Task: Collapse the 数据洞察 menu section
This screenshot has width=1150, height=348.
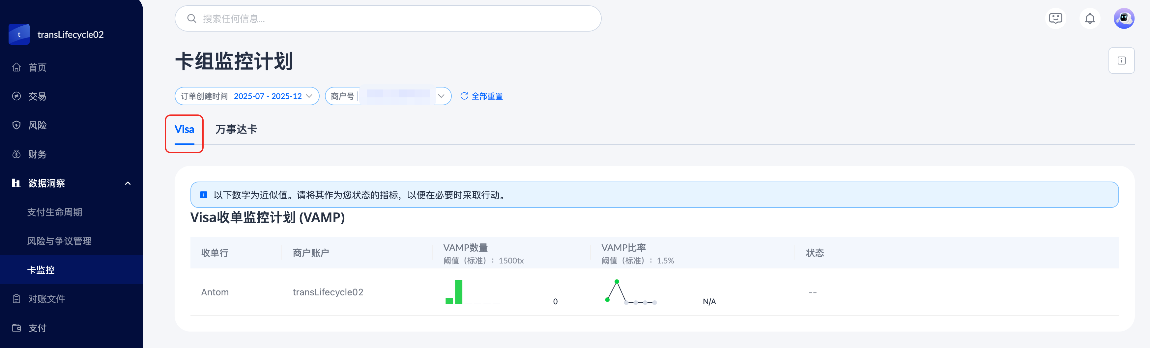Action: tap(128, 183)
